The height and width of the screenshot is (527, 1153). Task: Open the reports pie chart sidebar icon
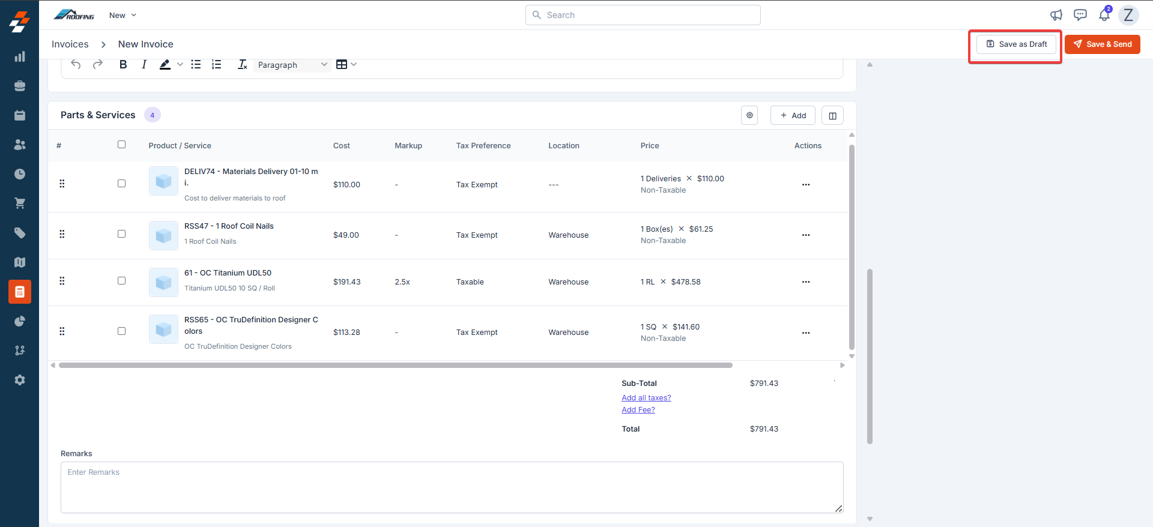coord(20,321)
